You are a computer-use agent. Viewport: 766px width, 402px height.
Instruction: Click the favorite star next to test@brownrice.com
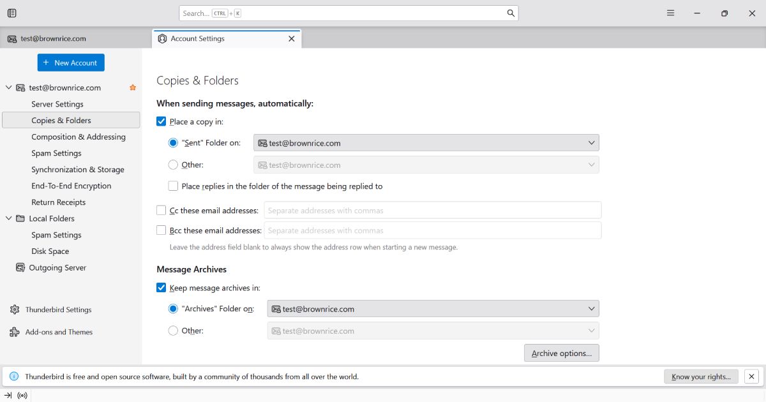click(x=133, y=87)
